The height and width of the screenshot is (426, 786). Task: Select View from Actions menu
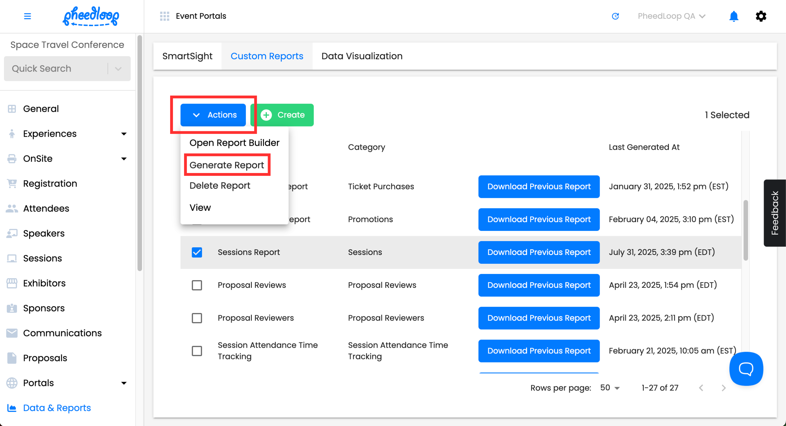pyautogui.click(x=200, y=208)
